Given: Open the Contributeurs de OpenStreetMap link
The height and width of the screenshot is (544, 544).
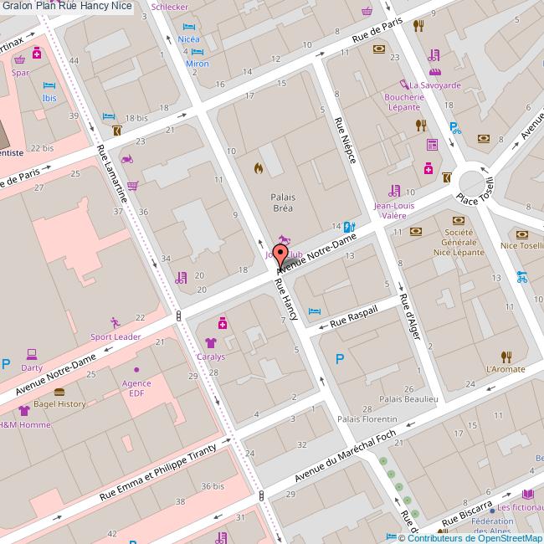Looking at the screenshot, I should (475, 538).
